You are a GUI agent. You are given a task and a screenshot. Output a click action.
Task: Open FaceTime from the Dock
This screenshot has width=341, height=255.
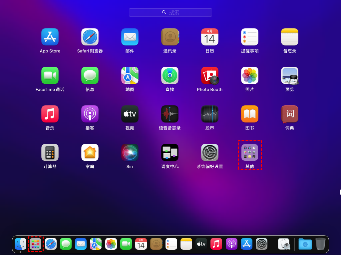(x=126, y=244)
